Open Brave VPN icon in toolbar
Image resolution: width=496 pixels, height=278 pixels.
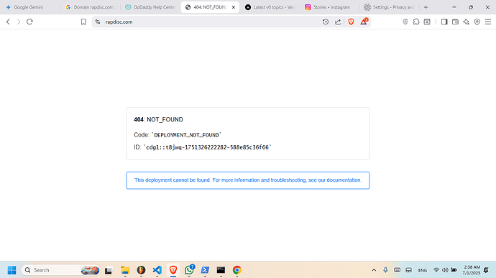[x=477, y=22]
